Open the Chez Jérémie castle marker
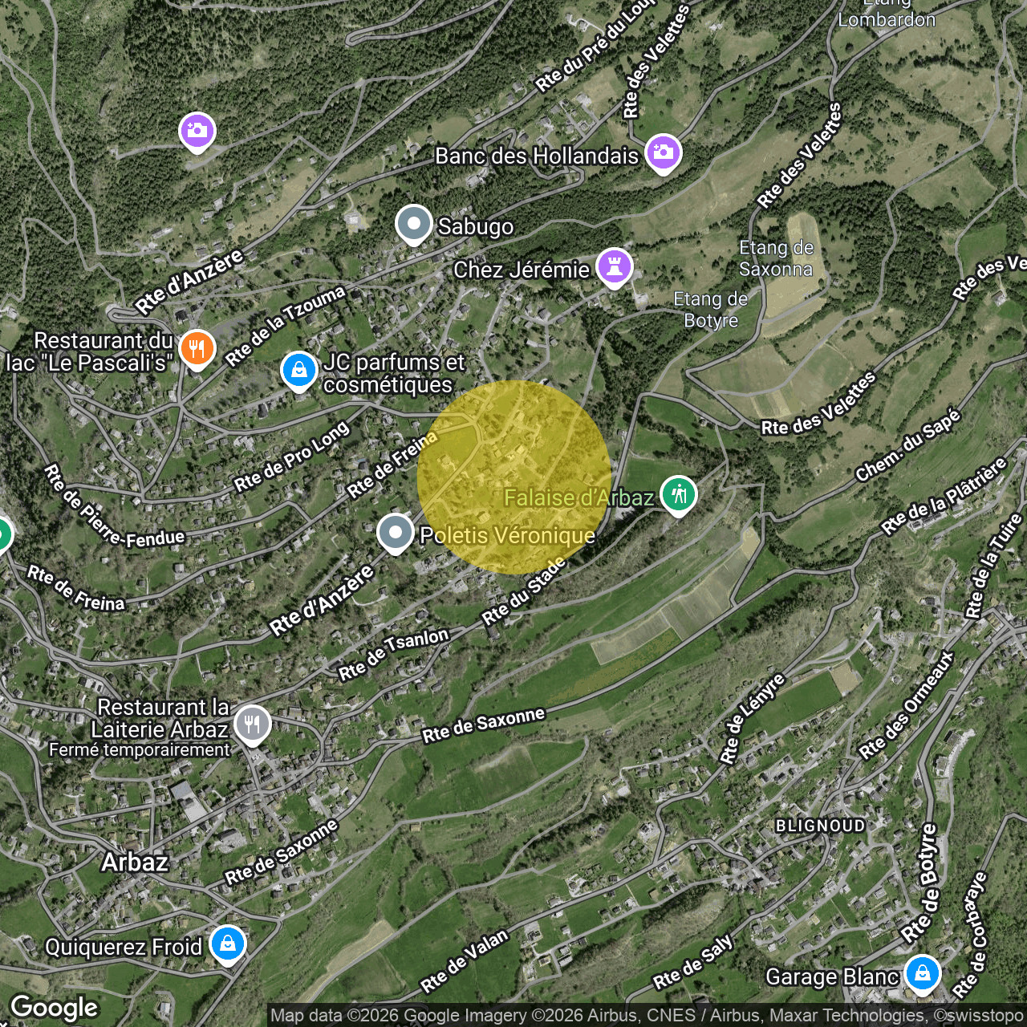The image size is (1027, 1027). pos(615,266)
